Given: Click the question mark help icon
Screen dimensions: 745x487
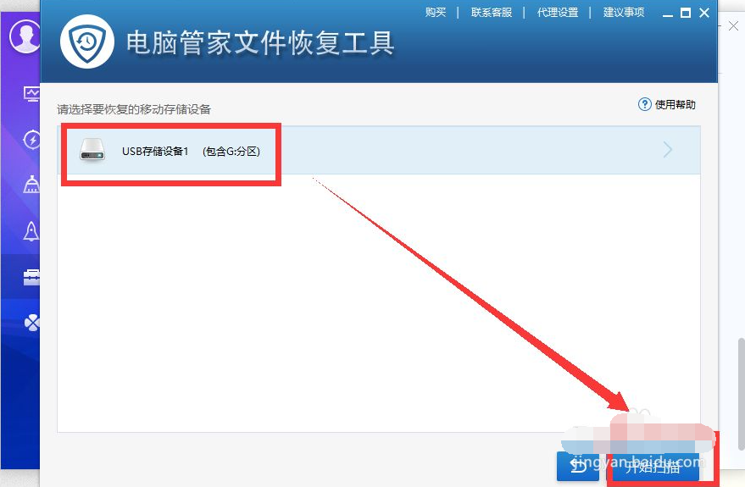Looking at the screenshot, I should 644,104.
